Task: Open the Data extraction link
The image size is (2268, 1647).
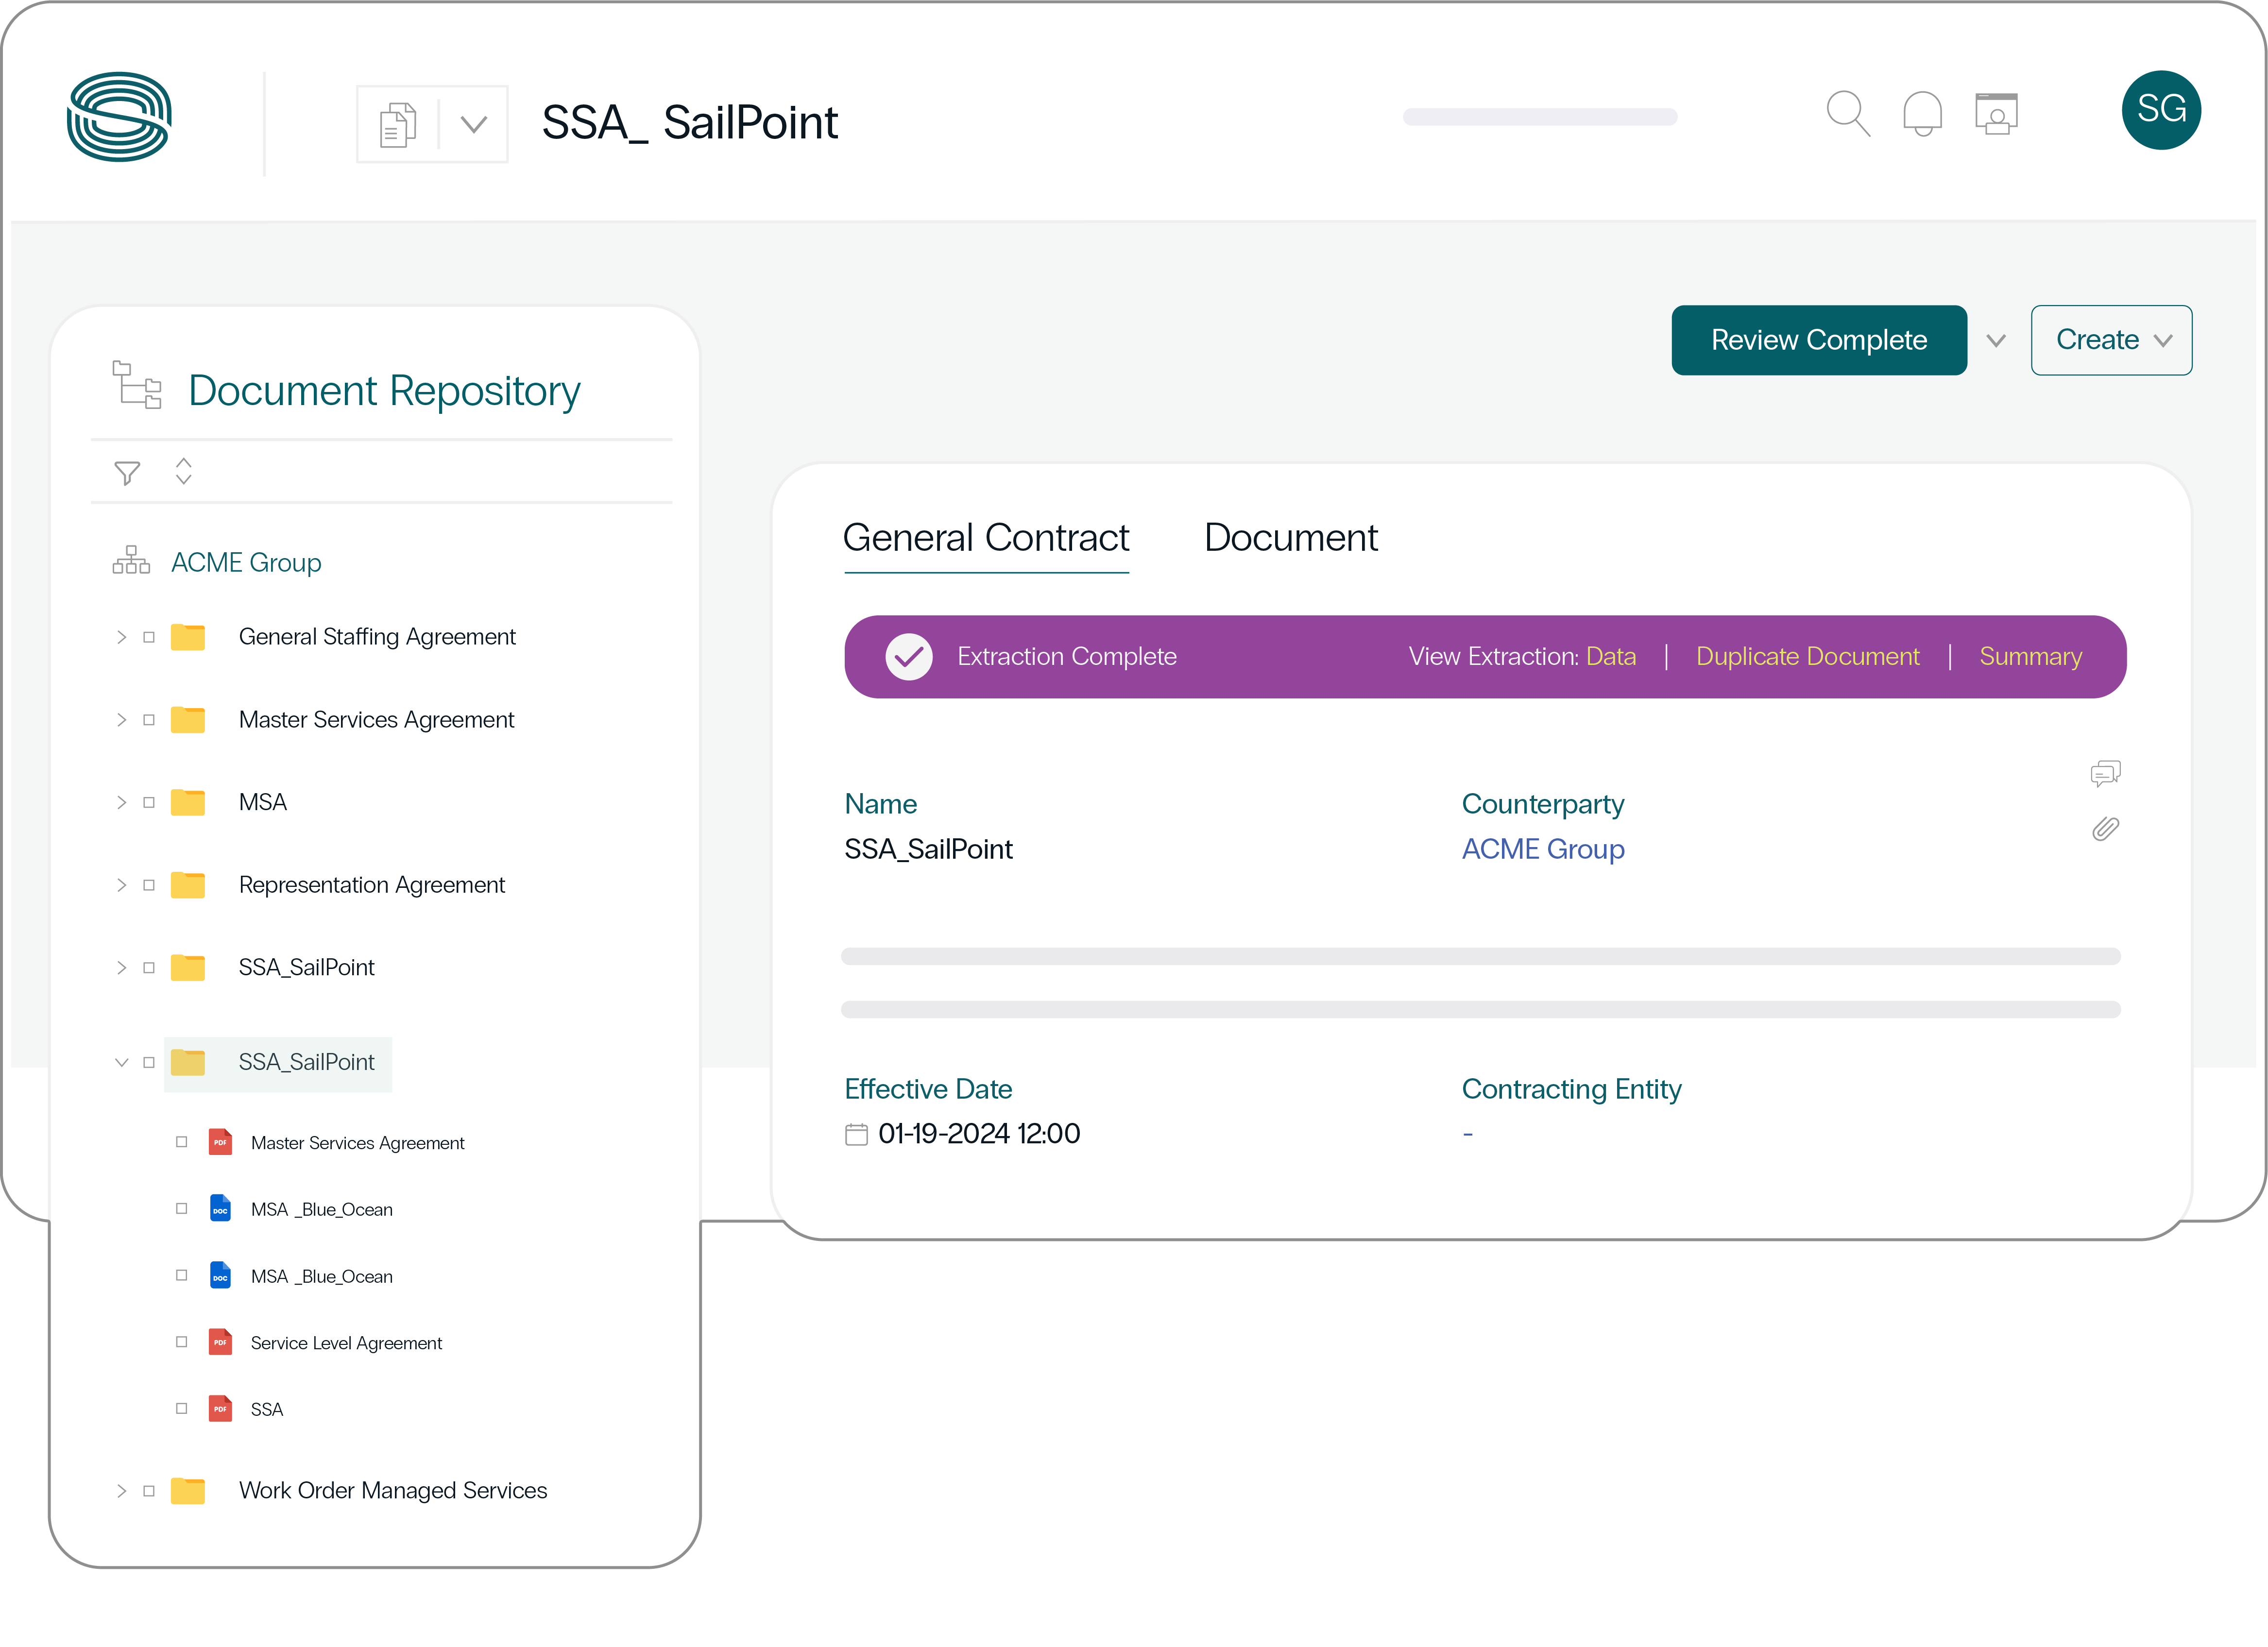Action: click(1610, 657)
